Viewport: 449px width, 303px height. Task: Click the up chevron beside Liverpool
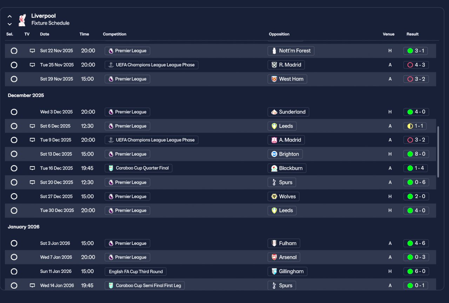click(10, 16)
